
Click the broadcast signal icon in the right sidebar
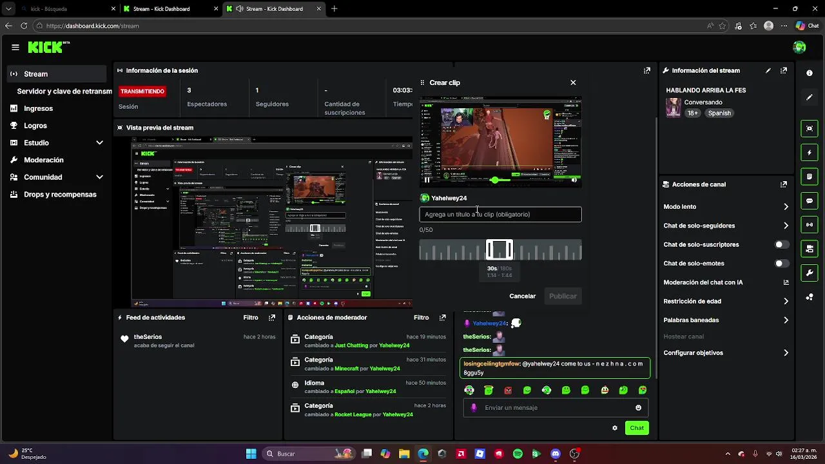[x=810, y=225]
